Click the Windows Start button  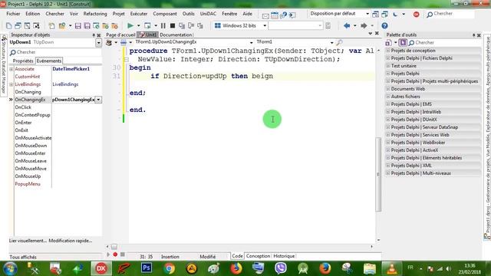10,268
